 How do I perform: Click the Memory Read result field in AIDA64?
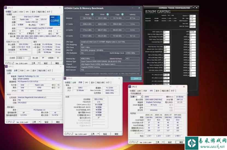87,18
